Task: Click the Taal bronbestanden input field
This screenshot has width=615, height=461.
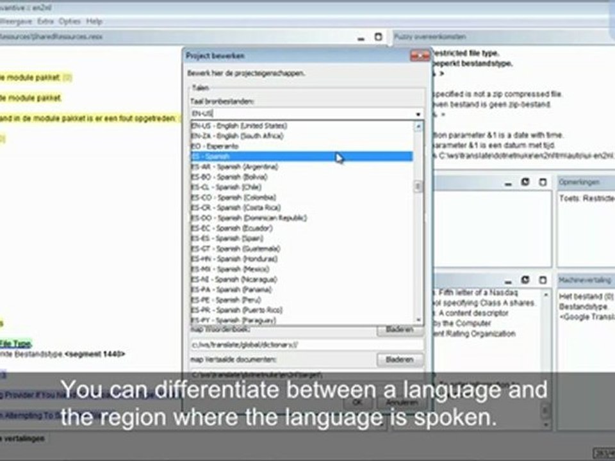Action: coord(301,114)
